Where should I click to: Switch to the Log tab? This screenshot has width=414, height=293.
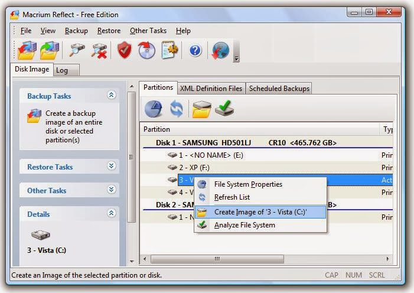[66, 70]
